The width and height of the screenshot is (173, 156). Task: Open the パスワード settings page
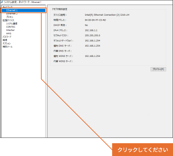[x=7, y=37]
